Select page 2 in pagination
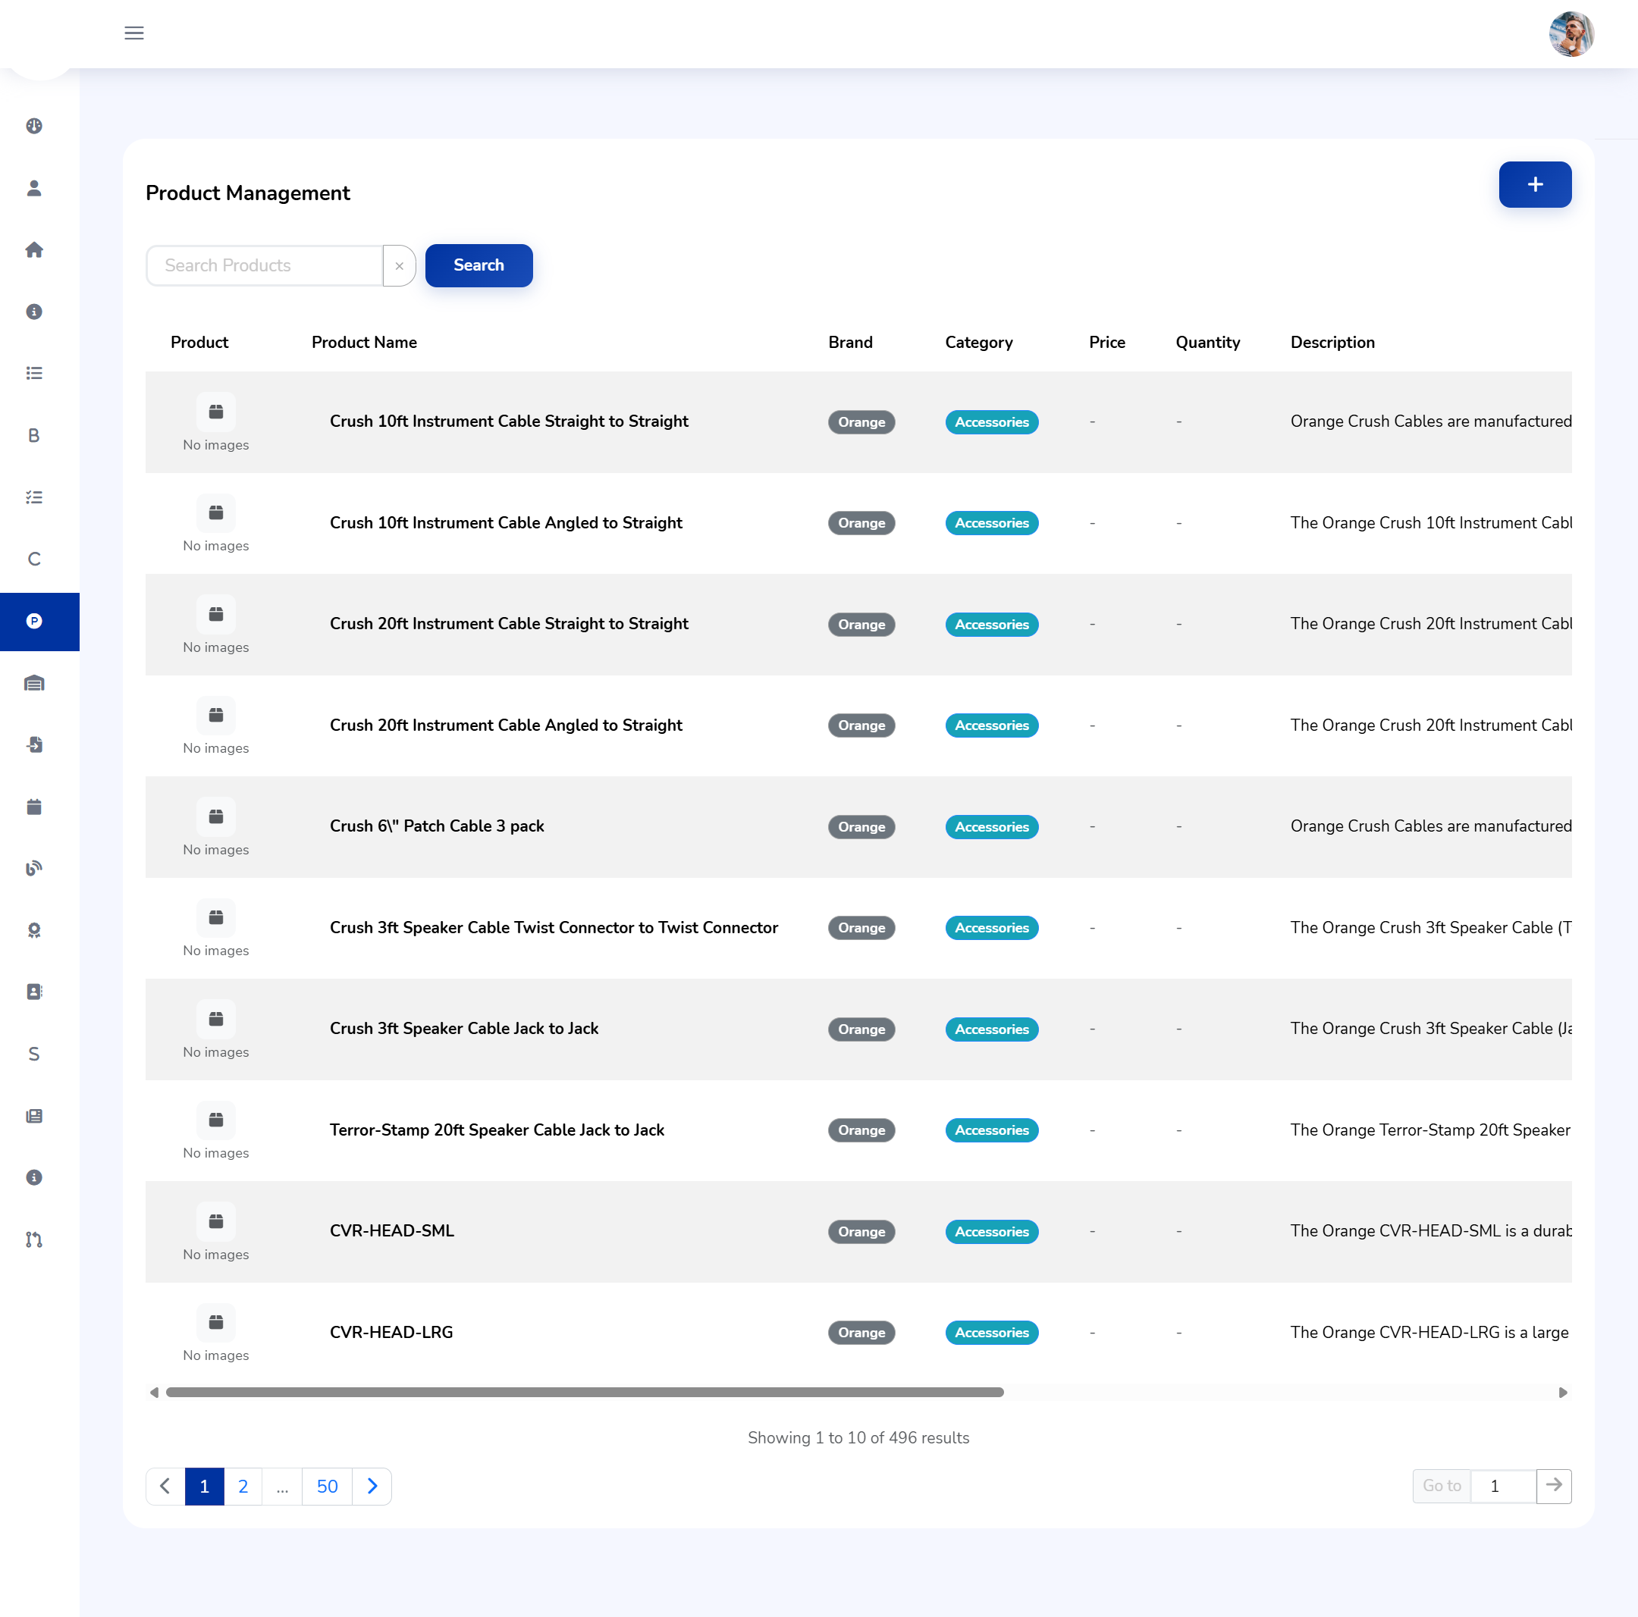 point(243,1486)
